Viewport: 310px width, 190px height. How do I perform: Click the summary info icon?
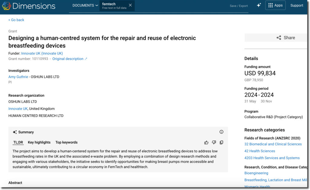pos(221,132)
